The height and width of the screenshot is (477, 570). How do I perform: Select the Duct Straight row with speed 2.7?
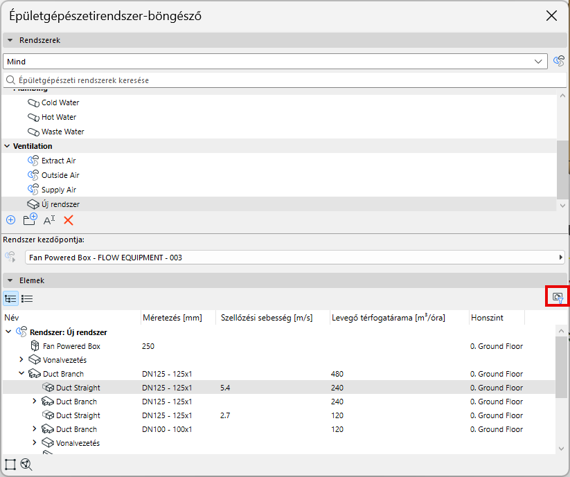279,415
